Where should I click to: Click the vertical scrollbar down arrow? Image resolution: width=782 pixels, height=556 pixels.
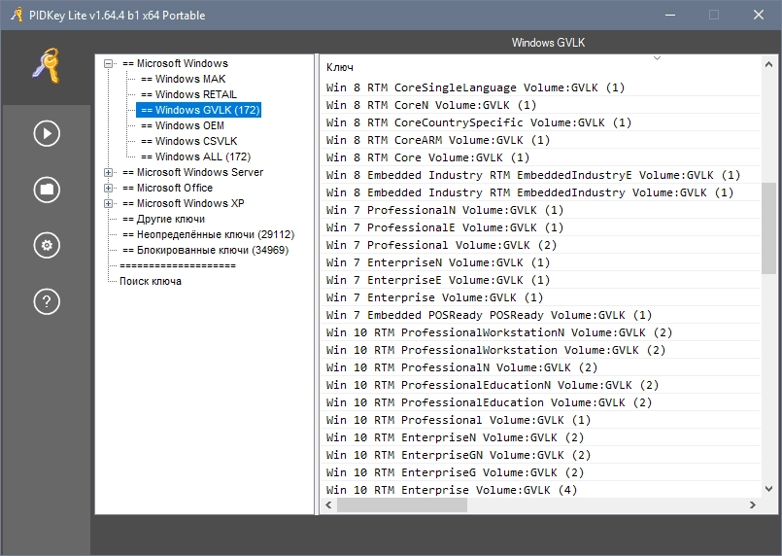(x=768, y=489)
